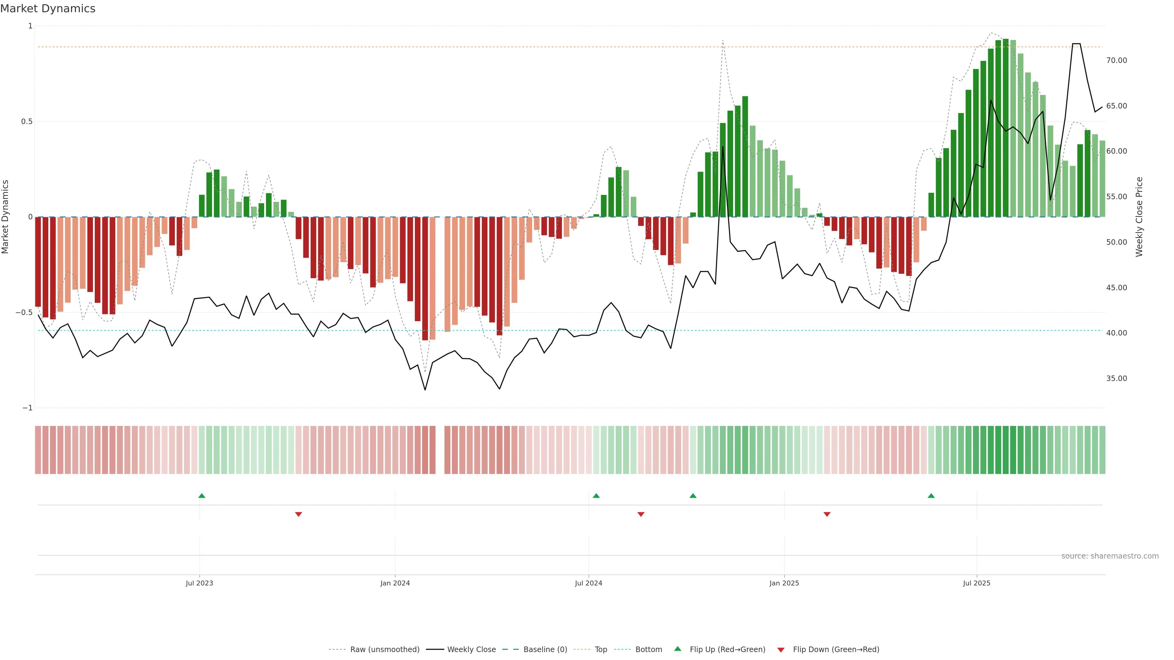This screenshot has height=660, width=1174.
Task: Click the Jan 2025 x-axis label
Action: coord(784,583)
